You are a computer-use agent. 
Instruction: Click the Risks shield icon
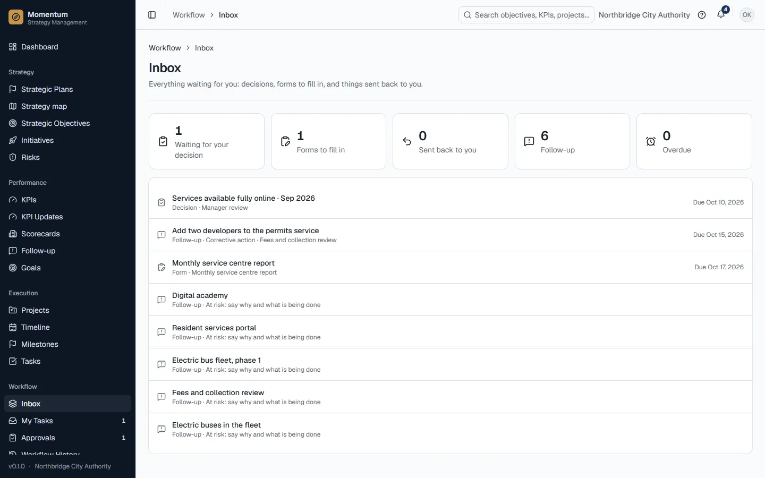click(13, 157)
